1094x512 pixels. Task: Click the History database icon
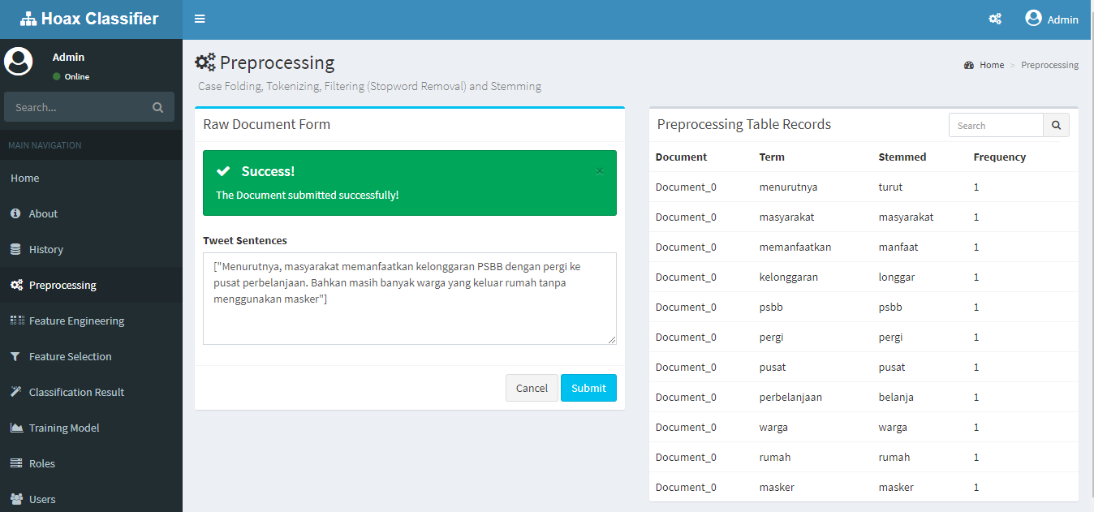pos(15,249)
